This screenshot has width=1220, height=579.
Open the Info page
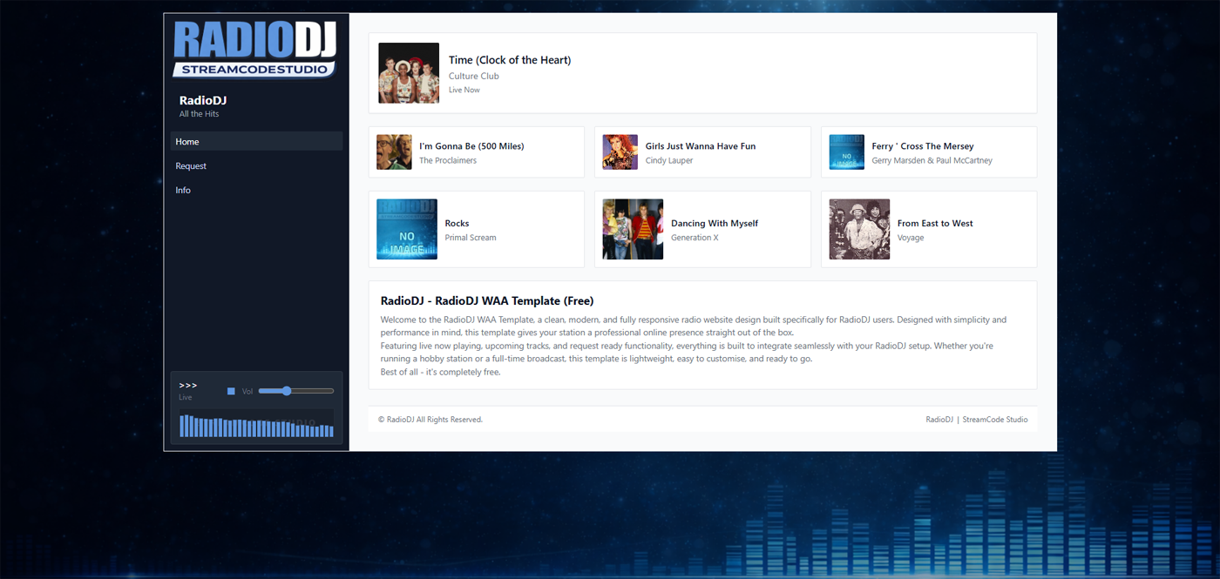[183, 191]
